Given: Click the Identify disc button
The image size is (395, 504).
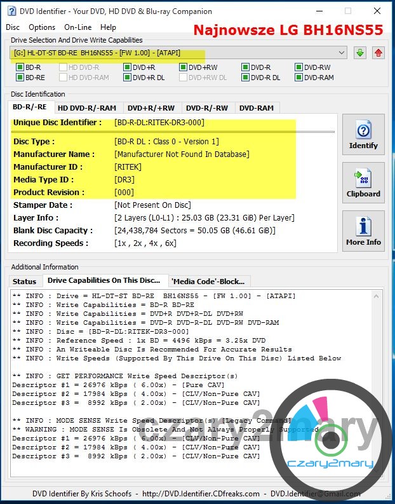Looking at the screenshot, I should point(363,135).
